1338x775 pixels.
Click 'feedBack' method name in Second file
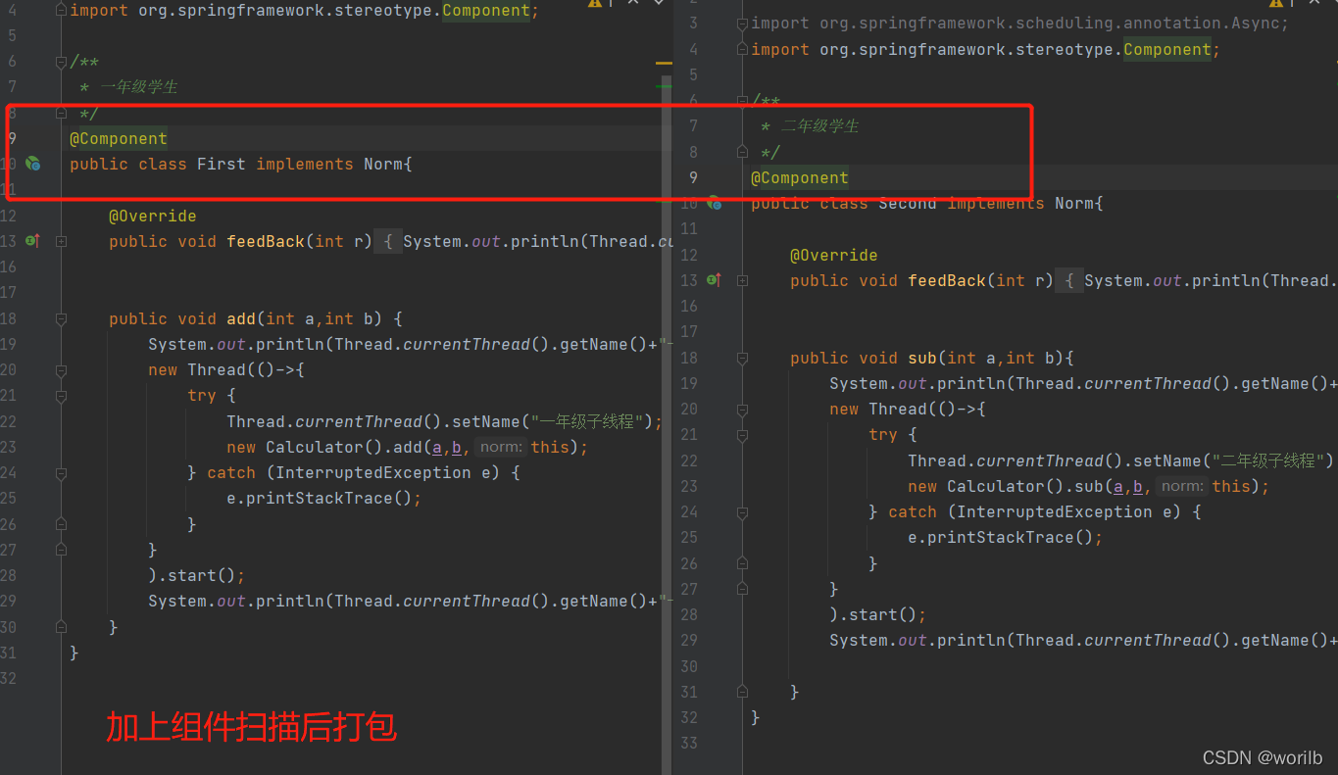947,280
